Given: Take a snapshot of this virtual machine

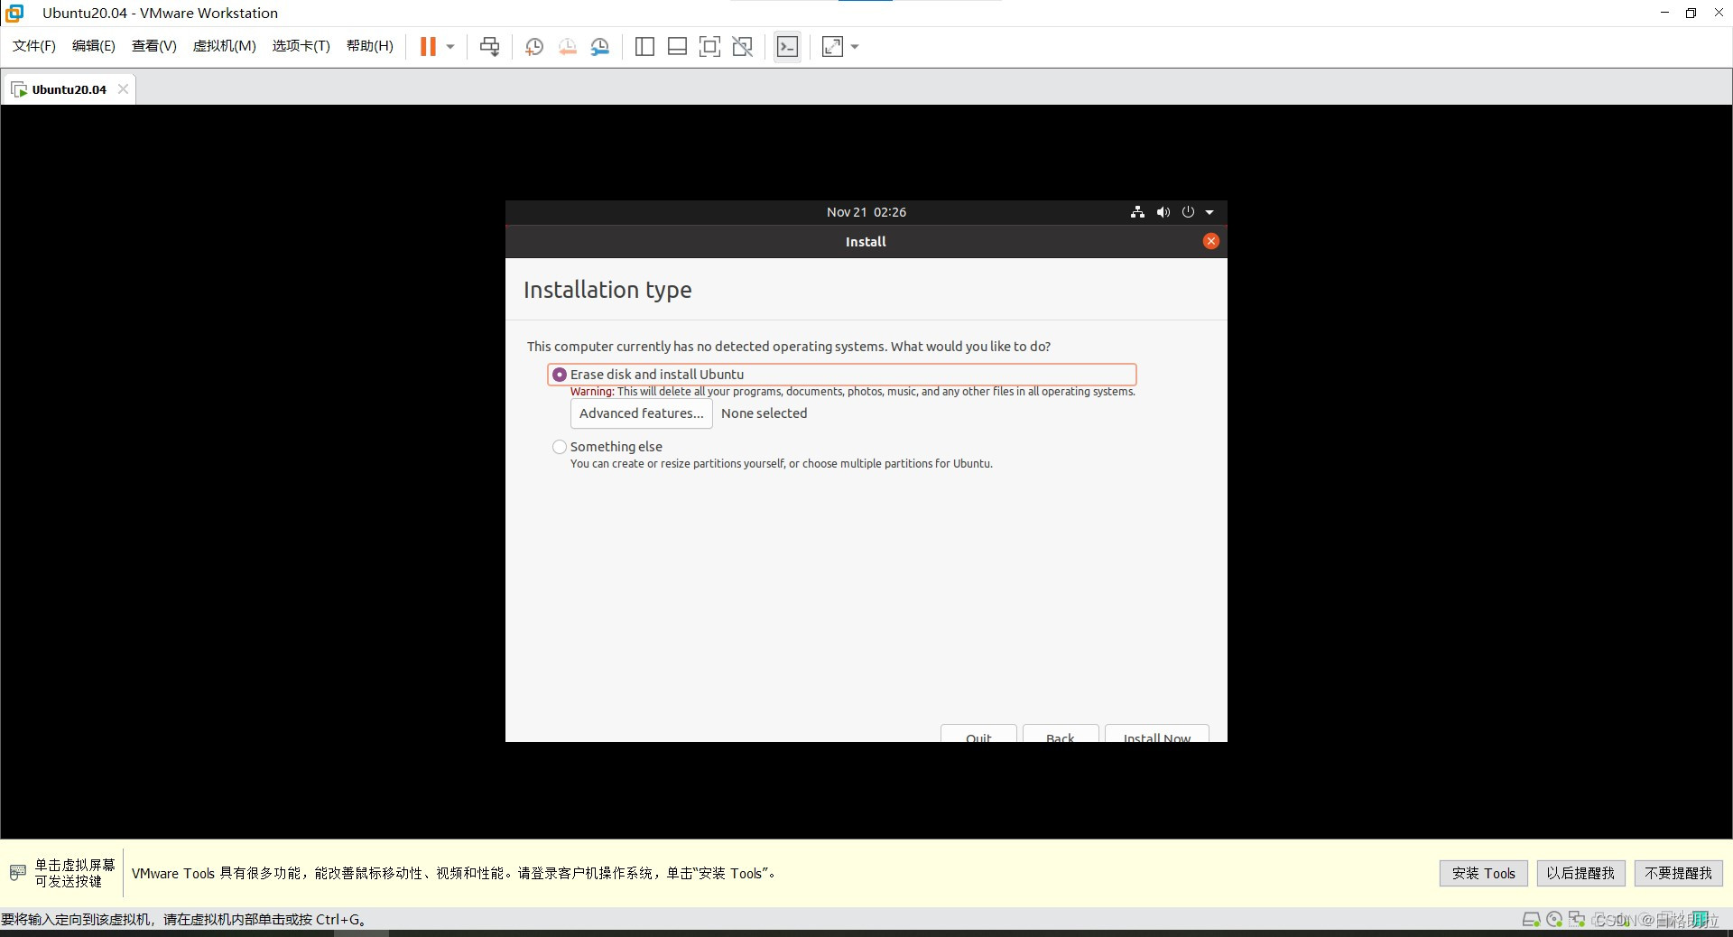Looking at the screenshot, I should click(x=534, y=47).
